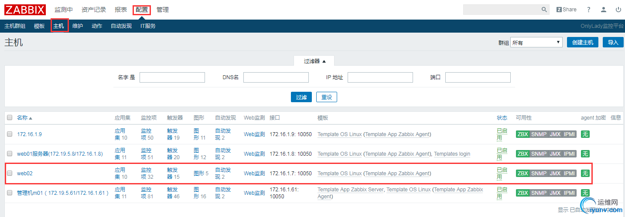The image size is (625, 217).
Task: Go to IT服务 submenu
Action: click(x=148, y=26)
